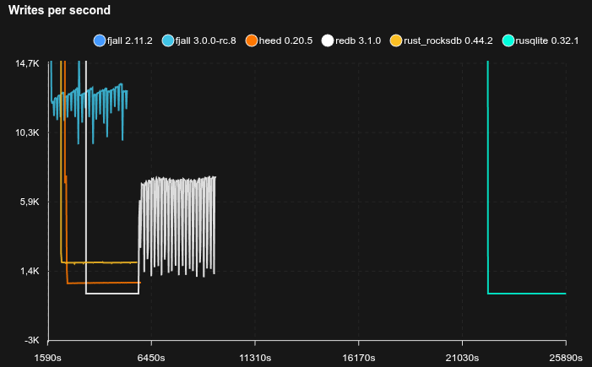Screen dimensions: 592x367
Task: Click the teal rusqlite legend circle
Action: (508, 40)
